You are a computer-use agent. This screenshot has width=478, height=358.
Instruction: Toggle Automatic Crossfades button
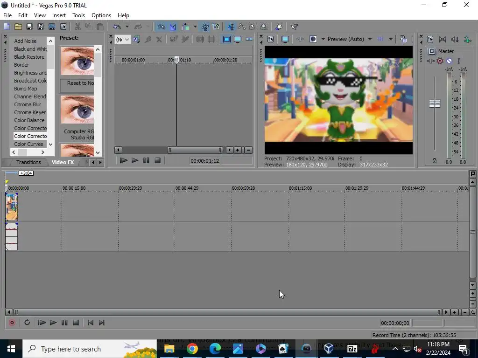click(173, 27)
